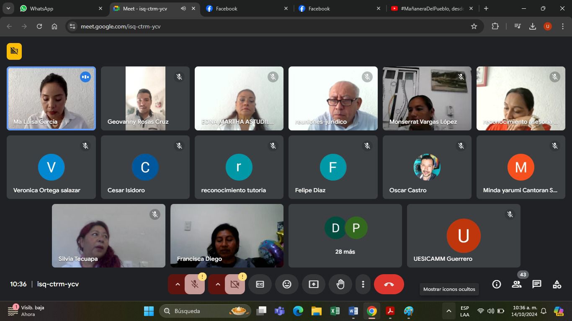Open the three-dot more options menu

click(363, 284)
